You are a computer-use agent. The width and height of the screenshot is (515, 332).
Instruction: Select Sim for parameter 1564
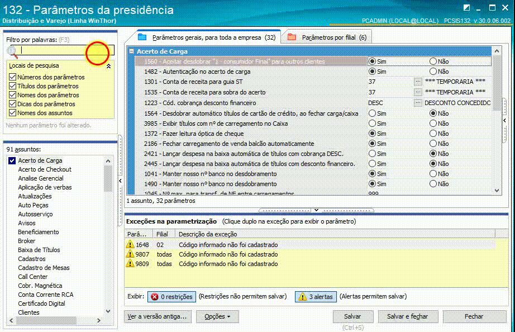click(372, 113)
